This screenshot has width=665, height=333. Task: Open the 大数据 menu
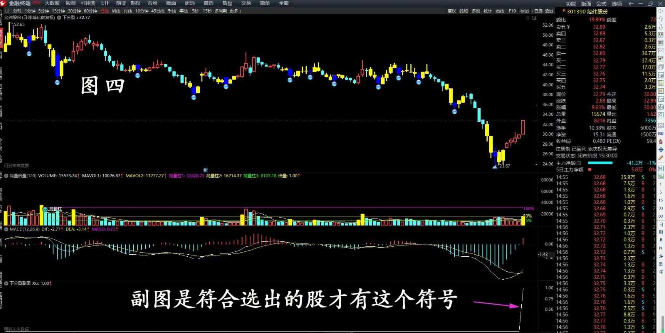[52, 3]
